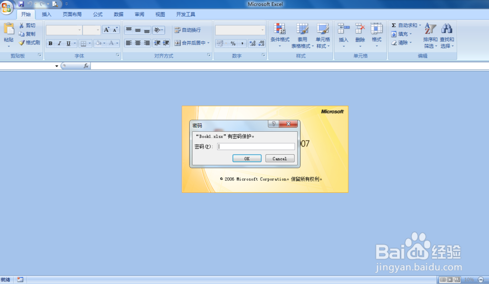Click the Office button logo
This screenshot has width=489, height=284.
(x=6, y=7)
